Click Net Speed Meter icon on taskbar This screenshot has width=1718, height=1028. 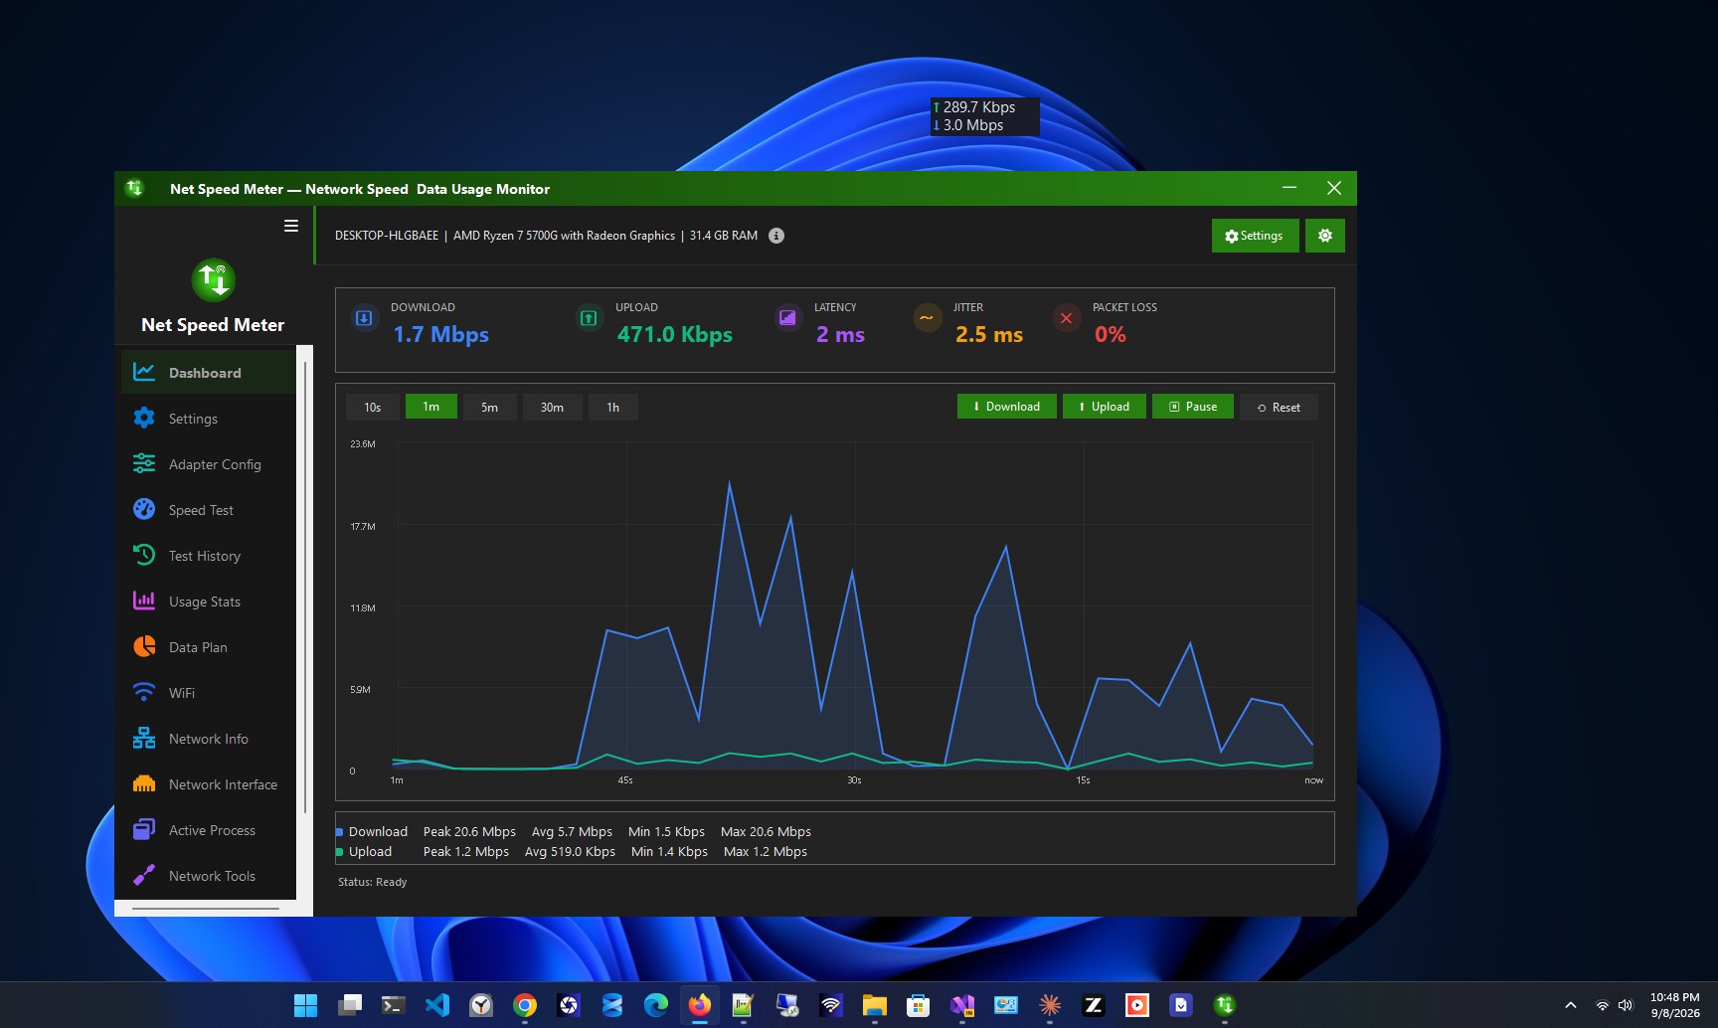1224,1005
